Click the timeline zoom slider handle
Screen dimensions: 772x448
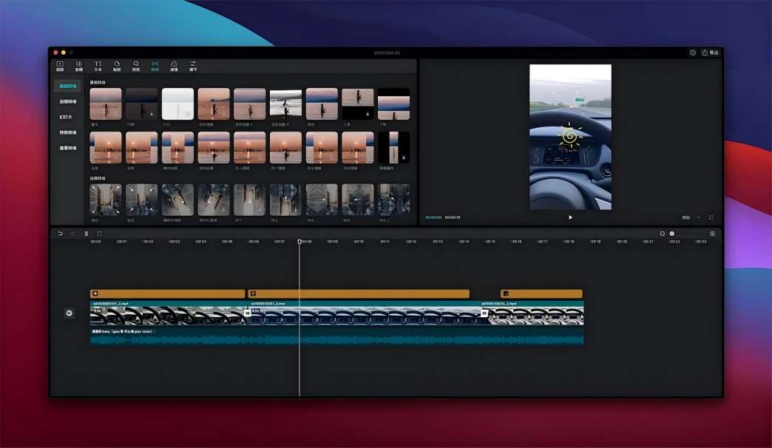tap(672, 234)
